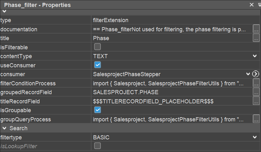Disable the isGroupable checkbox
The width and height of the screenshot is (261, 152).
(97, 110)
